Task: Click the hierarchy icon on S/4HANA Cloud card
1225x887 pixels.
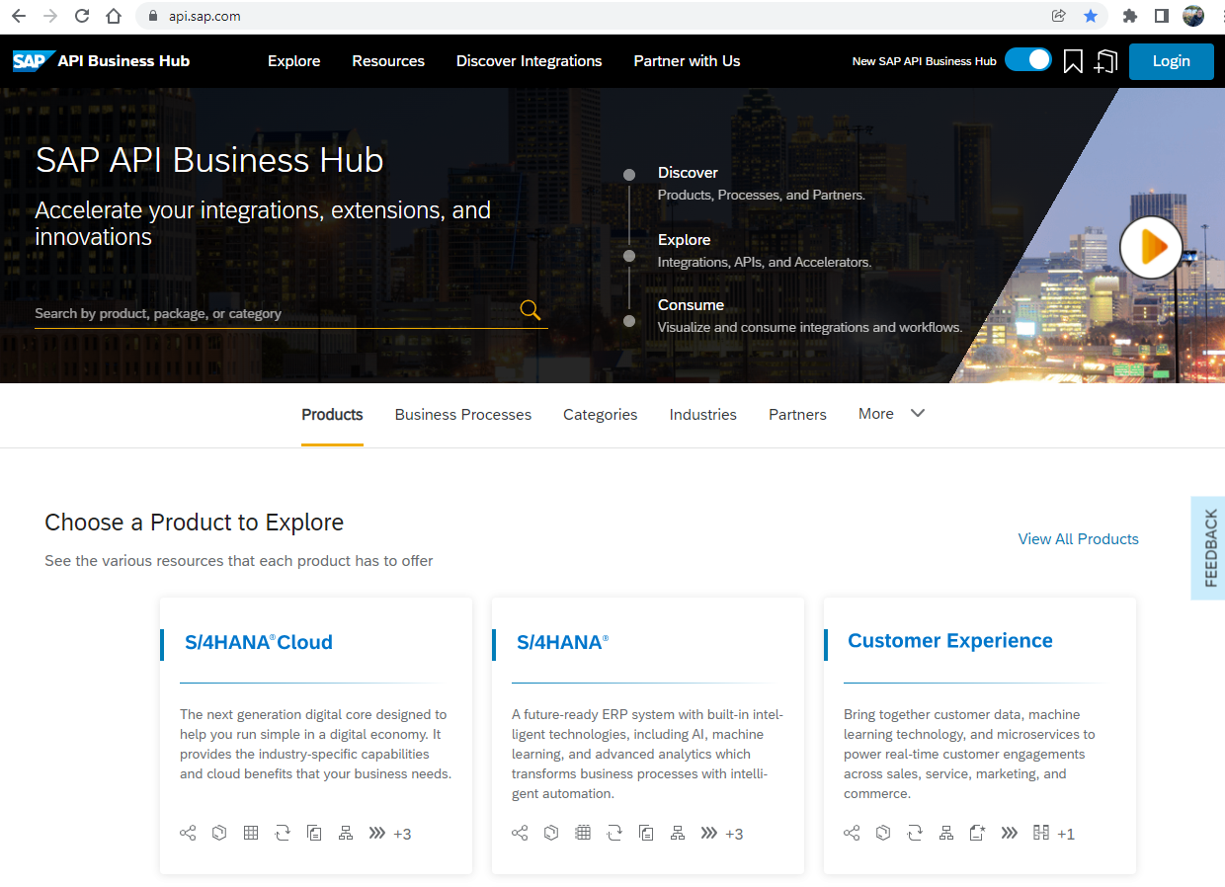Action: [346, 833]
